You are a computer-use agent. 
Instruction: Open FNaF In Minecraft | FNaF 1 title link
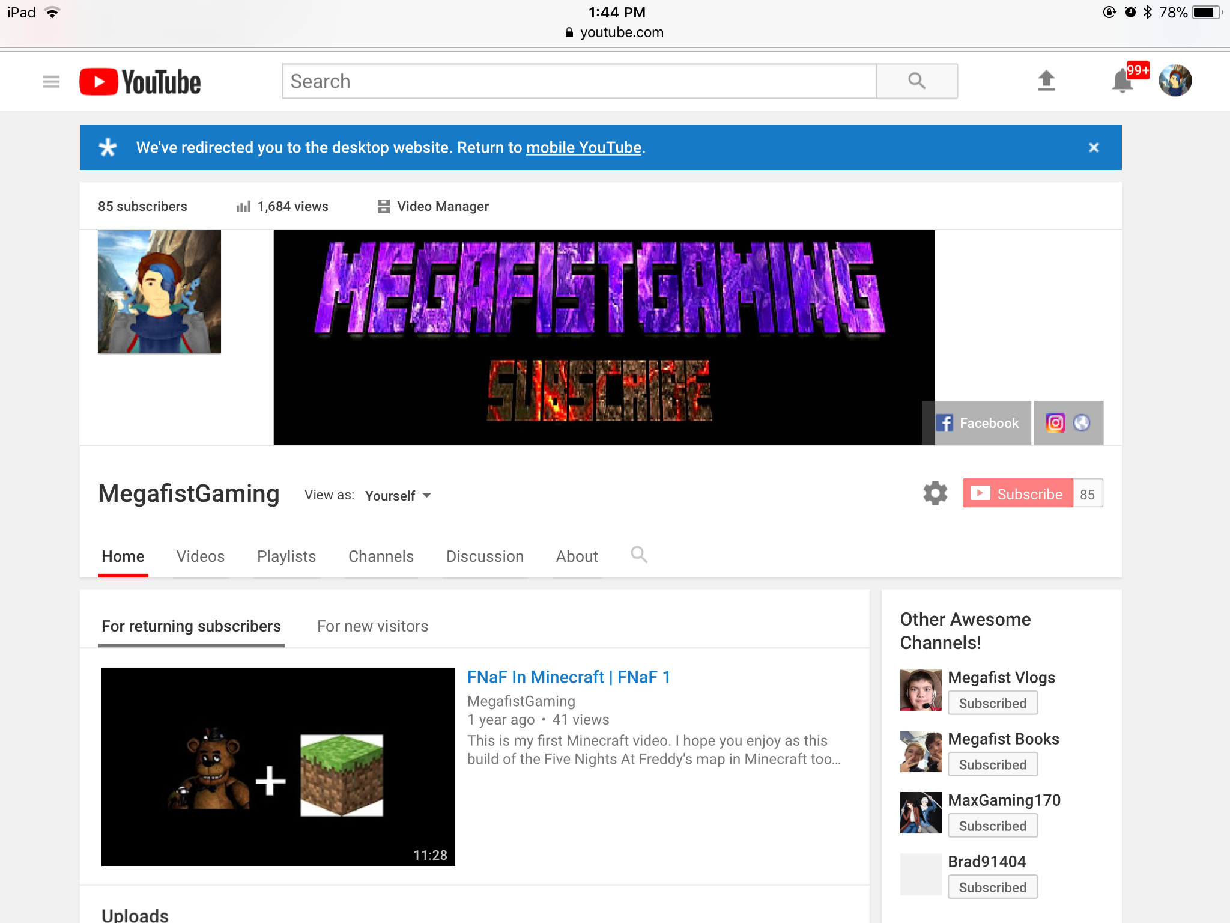tap(569, 677)
